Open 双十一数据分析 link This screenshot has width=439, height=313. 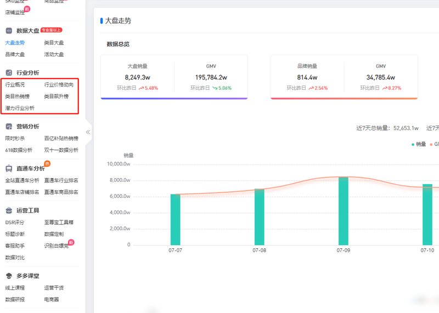(61, 150)
